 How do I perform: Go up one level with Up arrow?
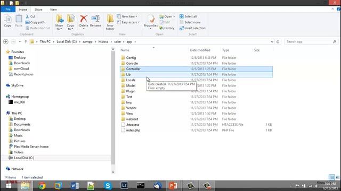(x=26, y=41)
